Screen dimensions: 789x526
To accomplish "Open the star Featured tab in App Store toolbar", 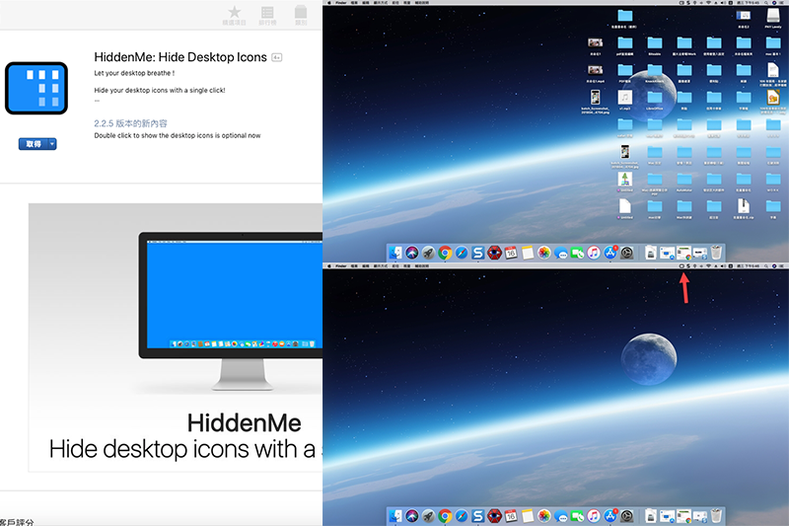I will [x=234, y=15].
